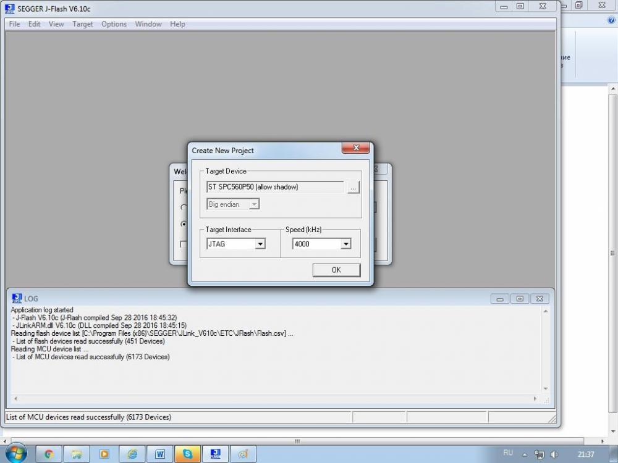The image size is (618, 463).
Task: Click the status bar MCU devices message
Action: pyautogui.click(x=88, y=417)
